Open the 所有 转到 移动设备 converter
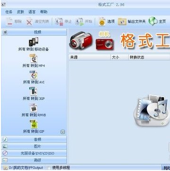170x171 pixels. pos(34,44)
